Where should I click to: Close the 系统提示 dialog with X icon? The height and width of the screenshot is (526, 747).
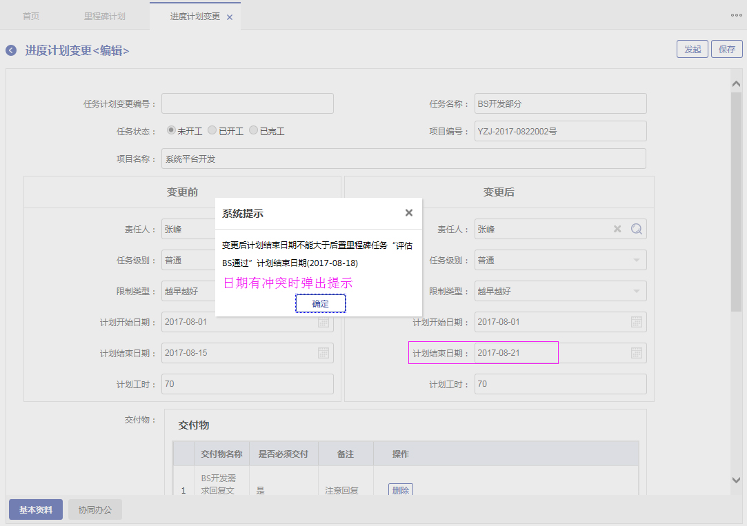pos(408,213)
